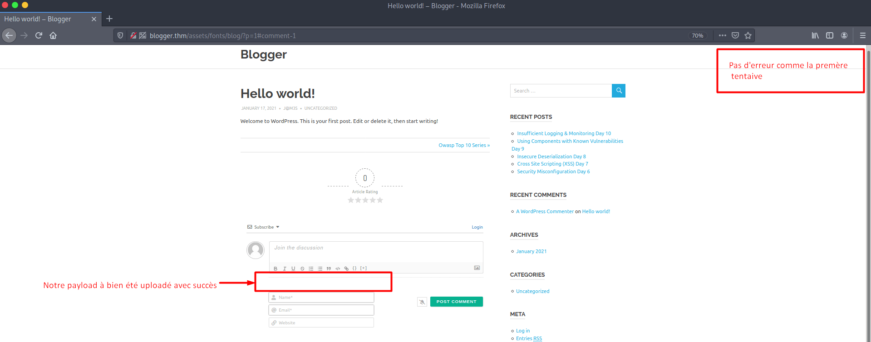Apply strikethrough in the comment editor
871x342 pixels.
click(x=302, y=269)
